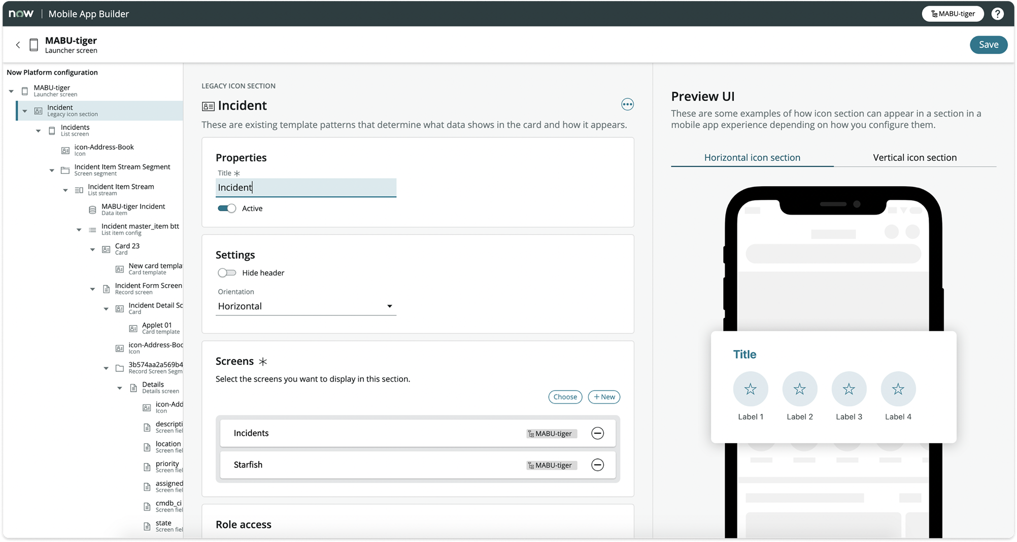Collapse the Incidents list screen node
The image size is (1017, 542).
click(x=39, y=131)
